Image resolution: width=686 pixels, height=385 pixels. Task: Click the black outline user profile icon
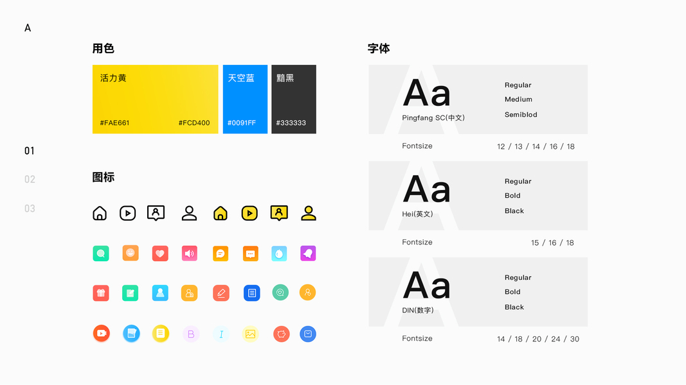(189, 213)
